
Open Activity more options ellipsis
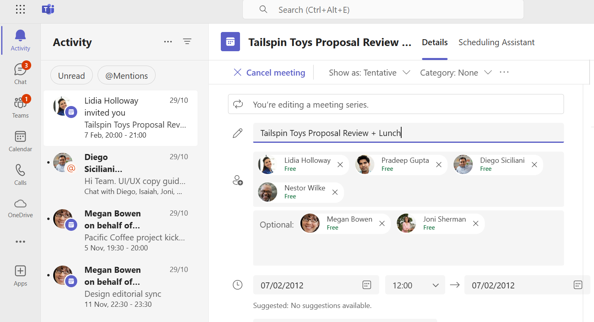[168, 42]
